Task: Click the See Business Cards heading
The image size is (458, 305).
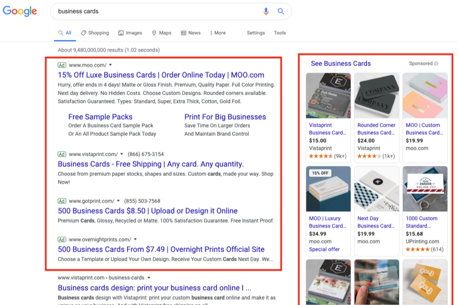Action: tap(340, 63)
